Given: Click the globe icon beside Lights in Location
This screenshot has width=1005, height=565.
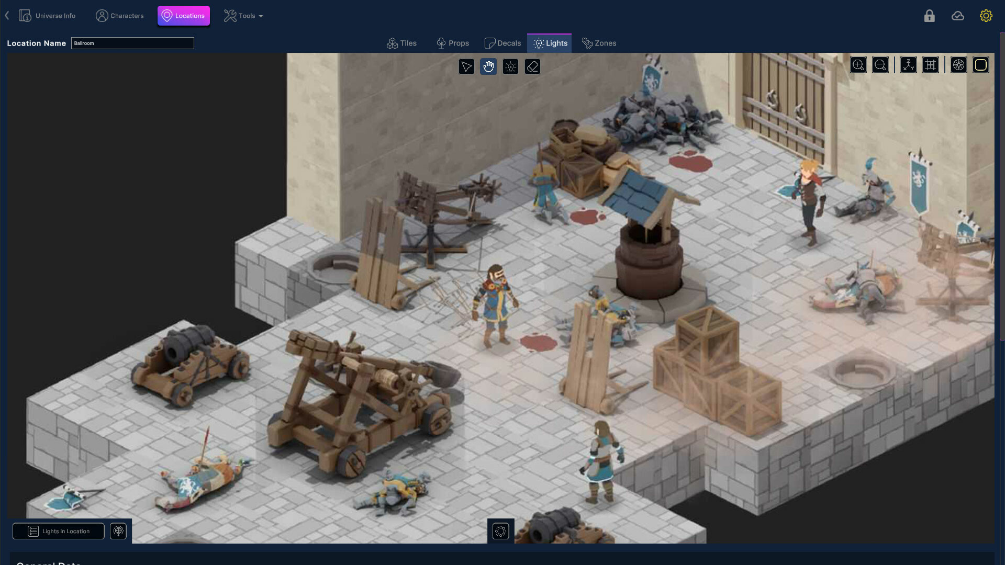Looking at the screenshot, I should [x=118, y=531].
